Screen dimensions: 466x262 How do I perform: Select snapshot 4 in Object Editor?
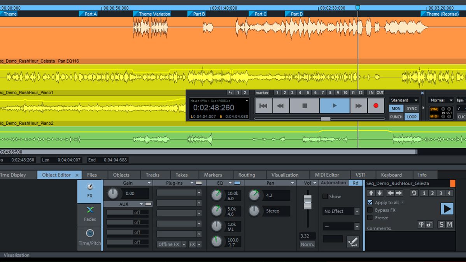(449, 193)
